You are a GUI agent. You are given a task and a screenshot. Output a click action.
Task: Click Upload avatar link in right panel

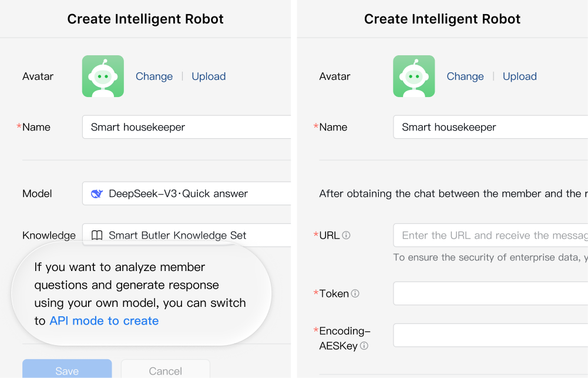(x=520, y=76)
